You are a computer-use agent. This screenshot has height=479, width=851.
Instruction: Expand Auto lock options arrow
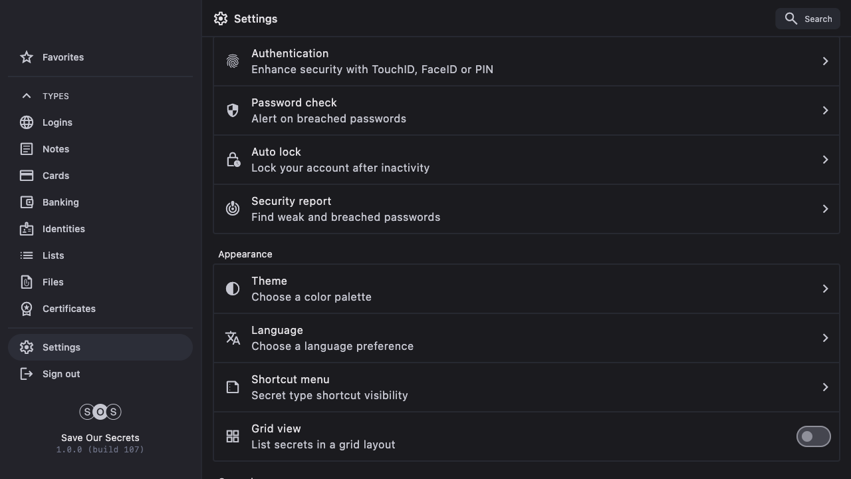click(x=825, y=160)
